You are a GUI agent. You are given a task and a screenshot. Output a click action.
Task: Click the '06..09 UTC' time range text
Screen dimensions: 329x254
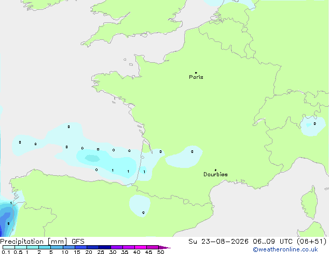click(272, 242)
